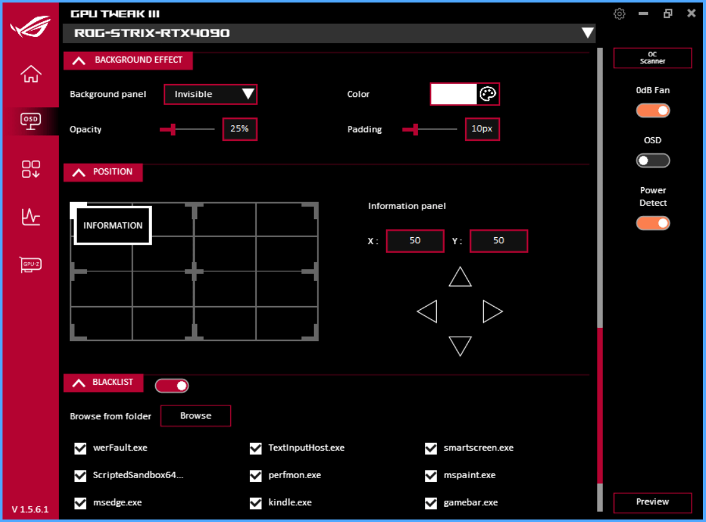Open the utility downloads sidebar icon

(x=31, y=170)
